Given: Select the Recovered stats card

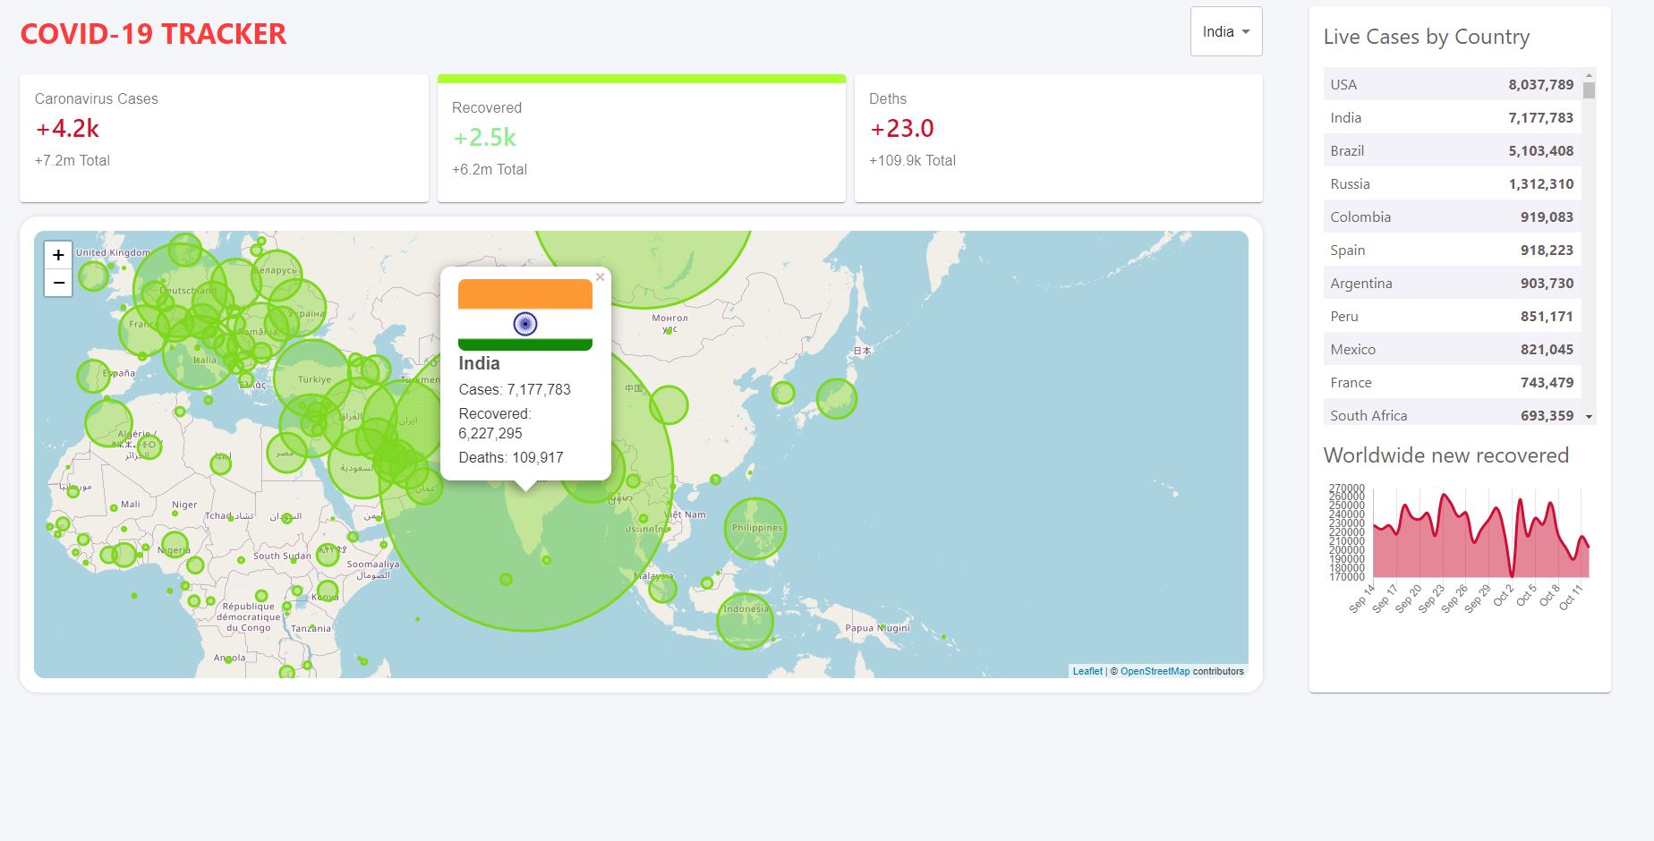Looking at the screenshot, I should [x=641, y=138].
